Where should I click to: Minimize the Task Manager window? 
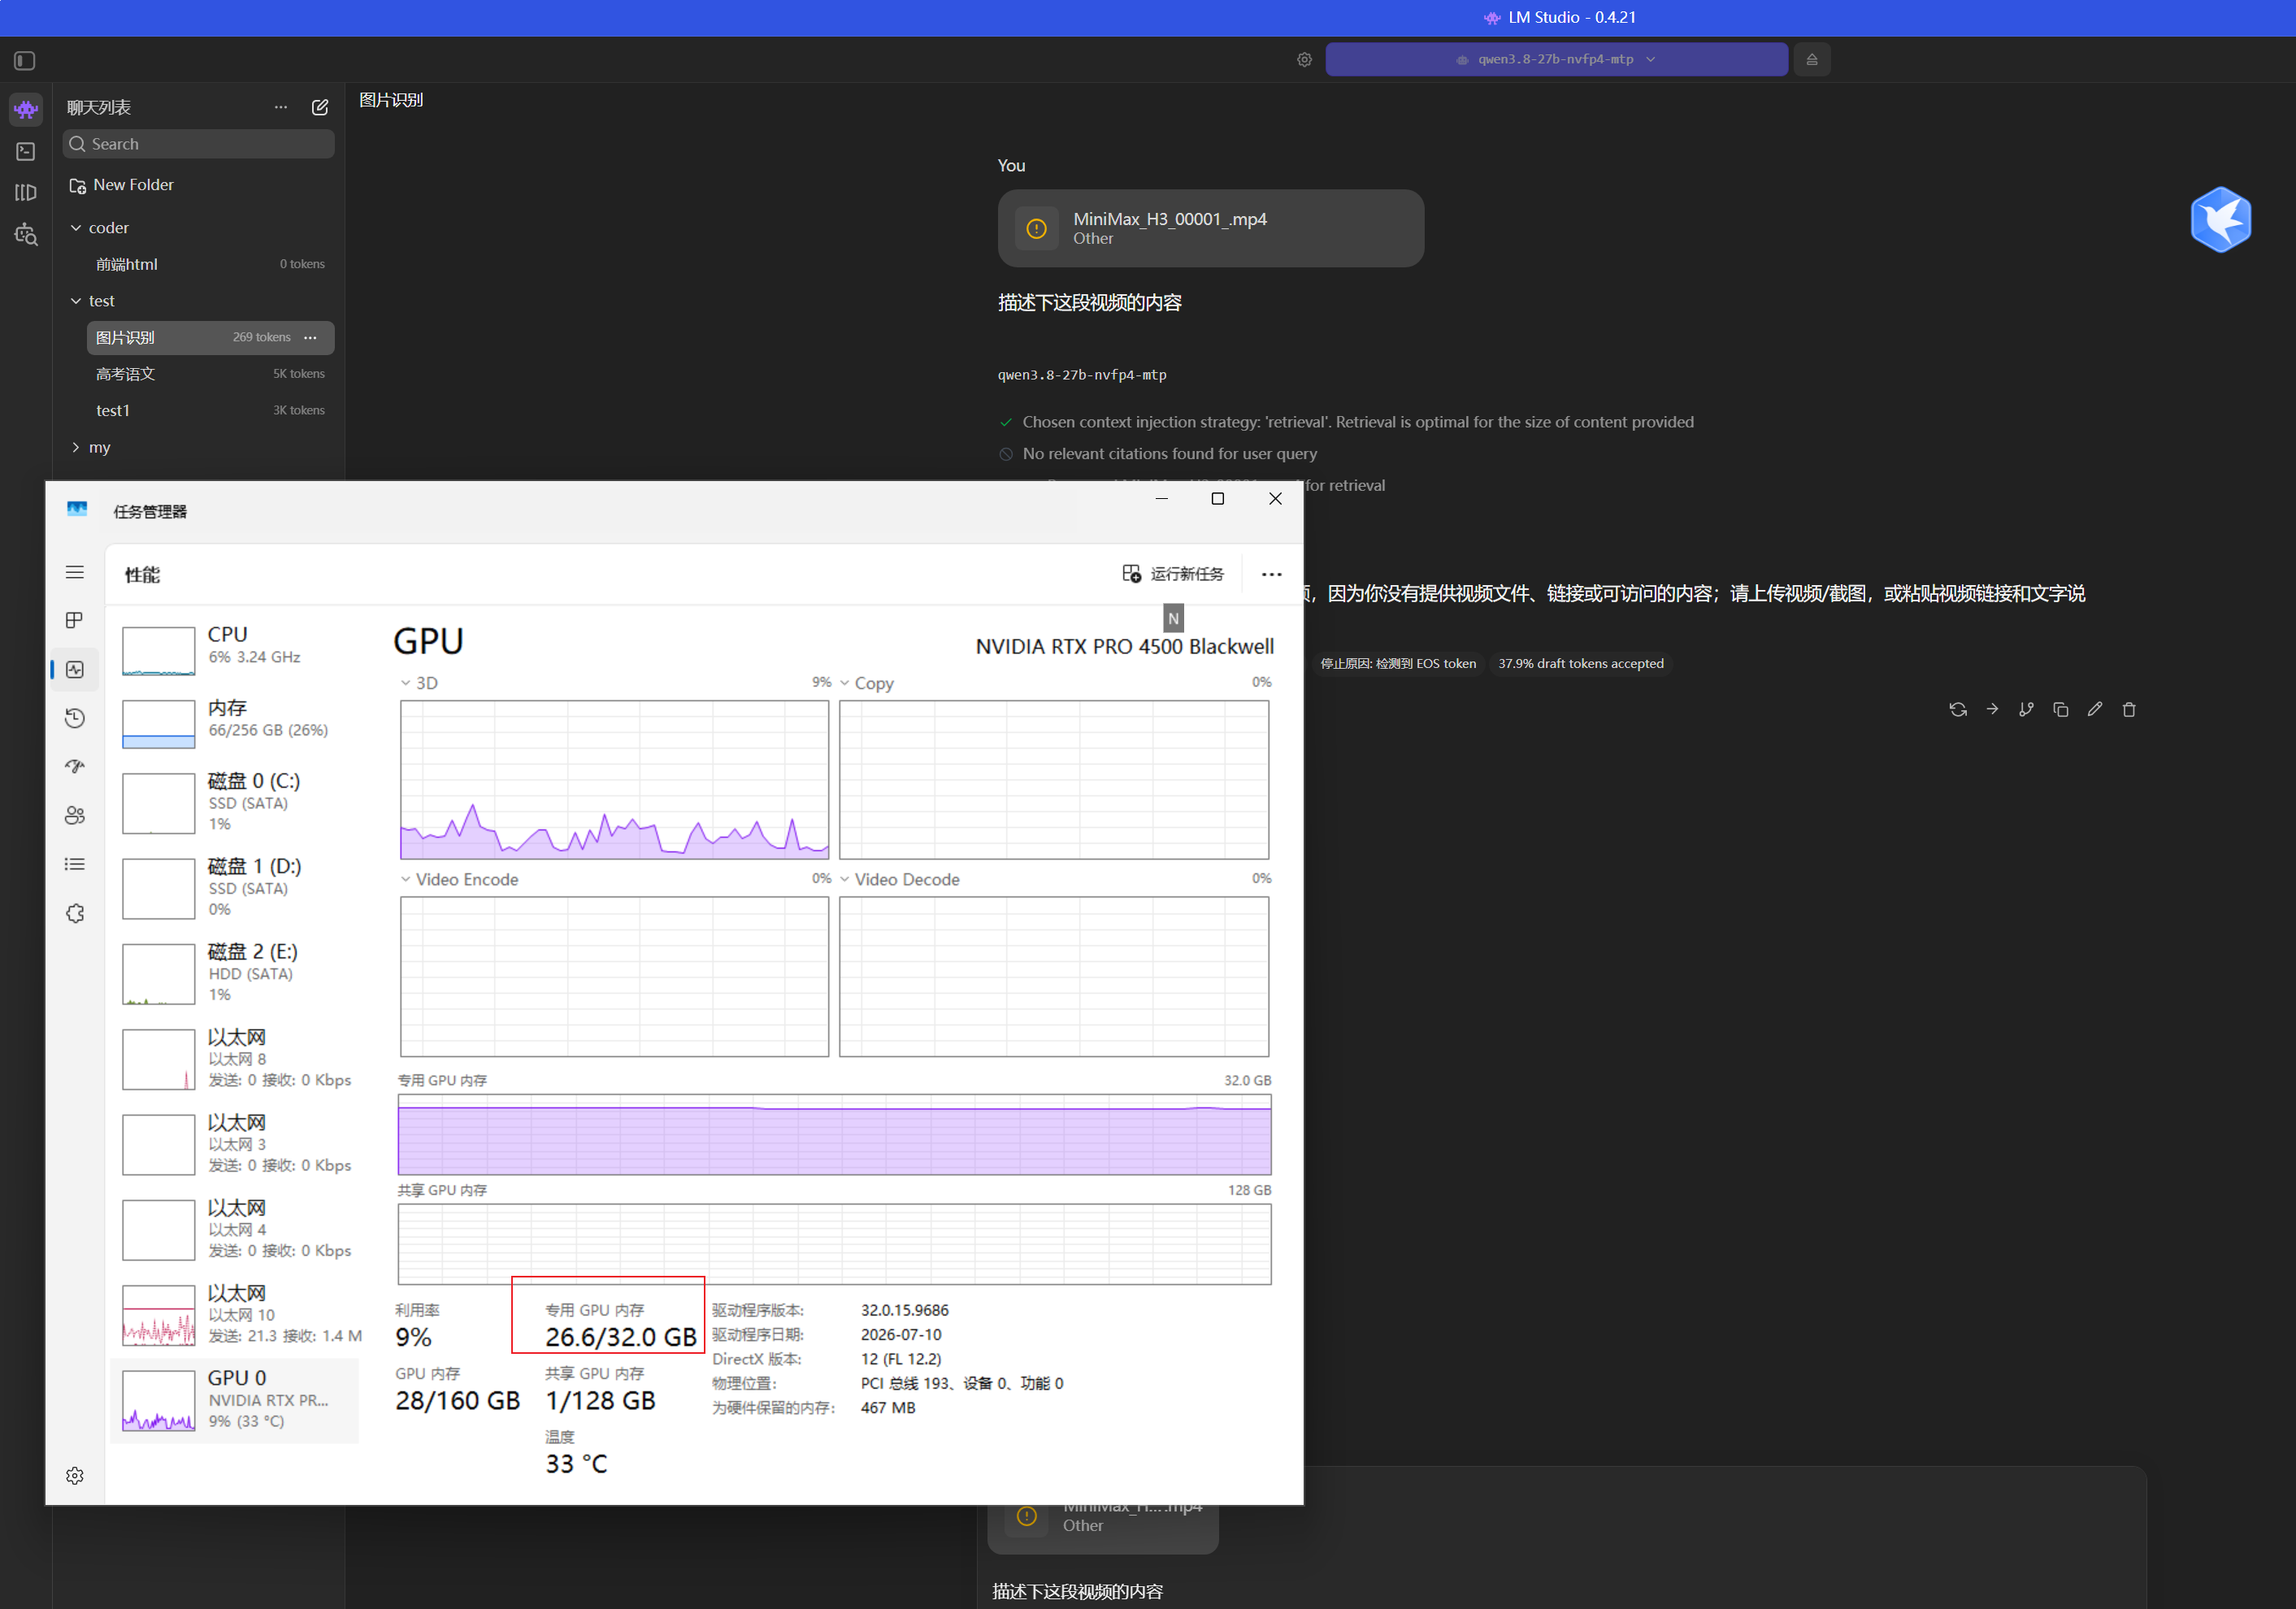coord(1161,499)
